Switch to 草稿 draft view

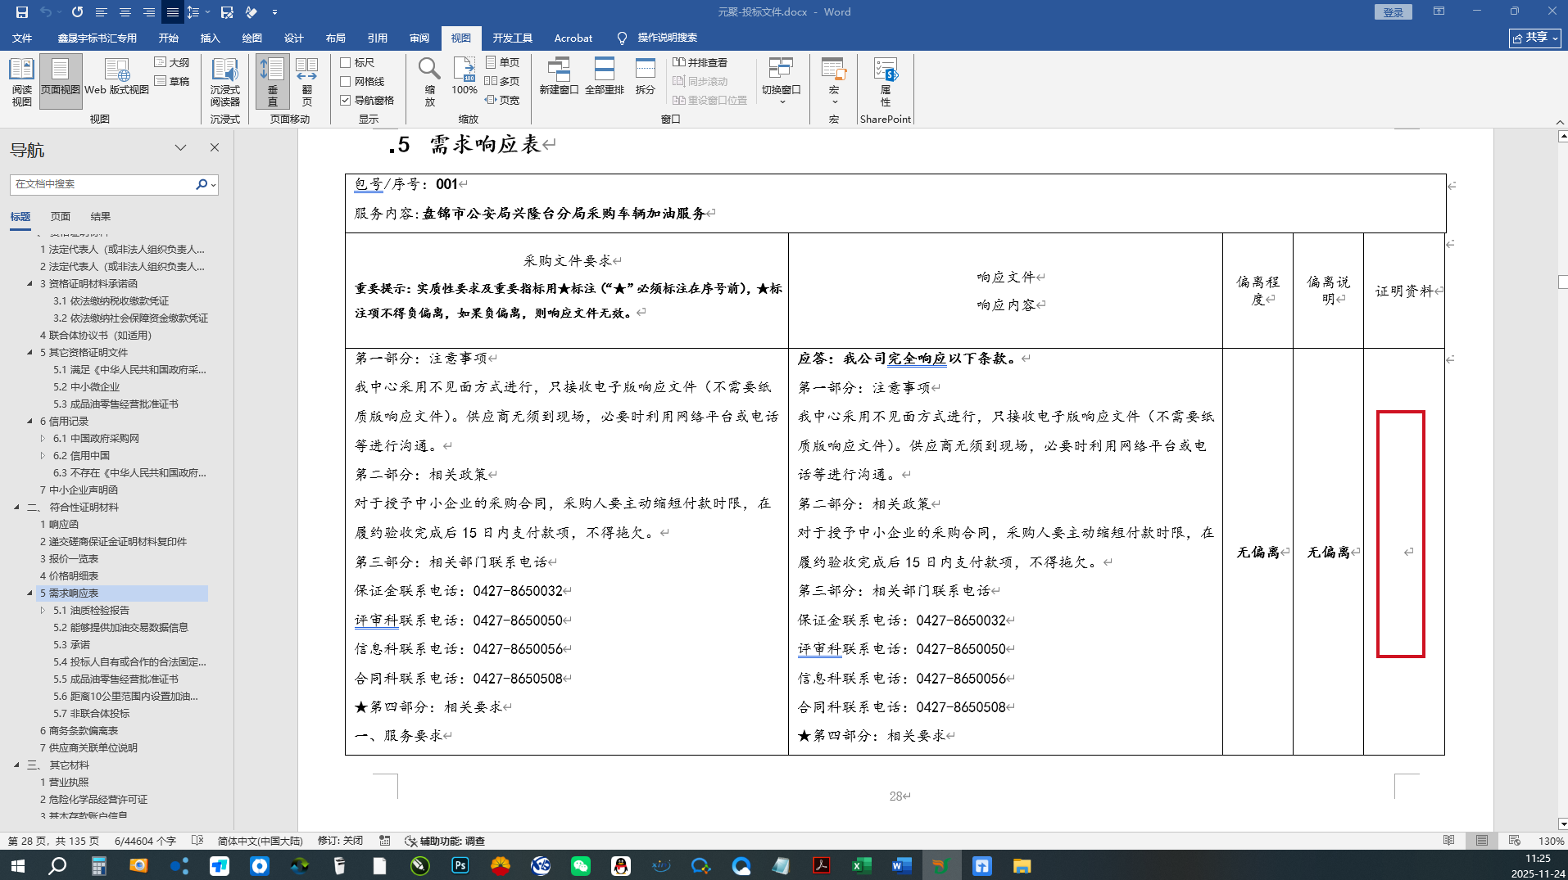click(x=172, y=81)
